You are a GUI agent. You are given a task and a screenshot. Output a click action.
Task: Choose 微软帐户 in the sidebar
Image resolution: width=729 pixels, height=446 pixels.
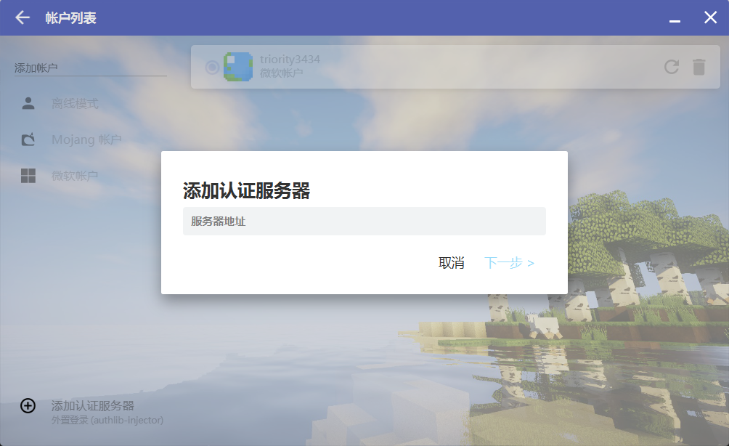pyautogui.click(x=75, y=176)
